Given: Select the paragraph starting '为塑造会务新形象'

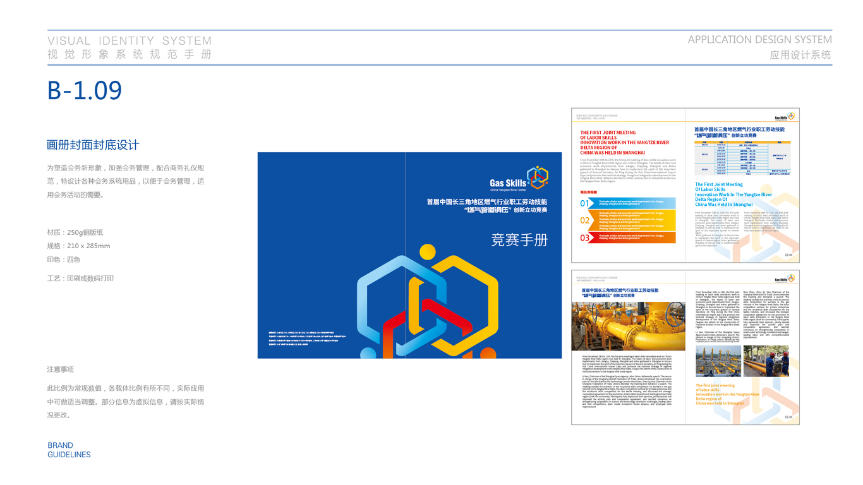Looking at the screenshot, I should [126, 181].
